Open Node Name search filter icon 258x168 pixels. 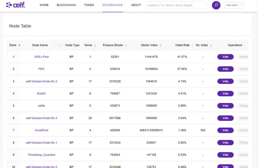59,46
